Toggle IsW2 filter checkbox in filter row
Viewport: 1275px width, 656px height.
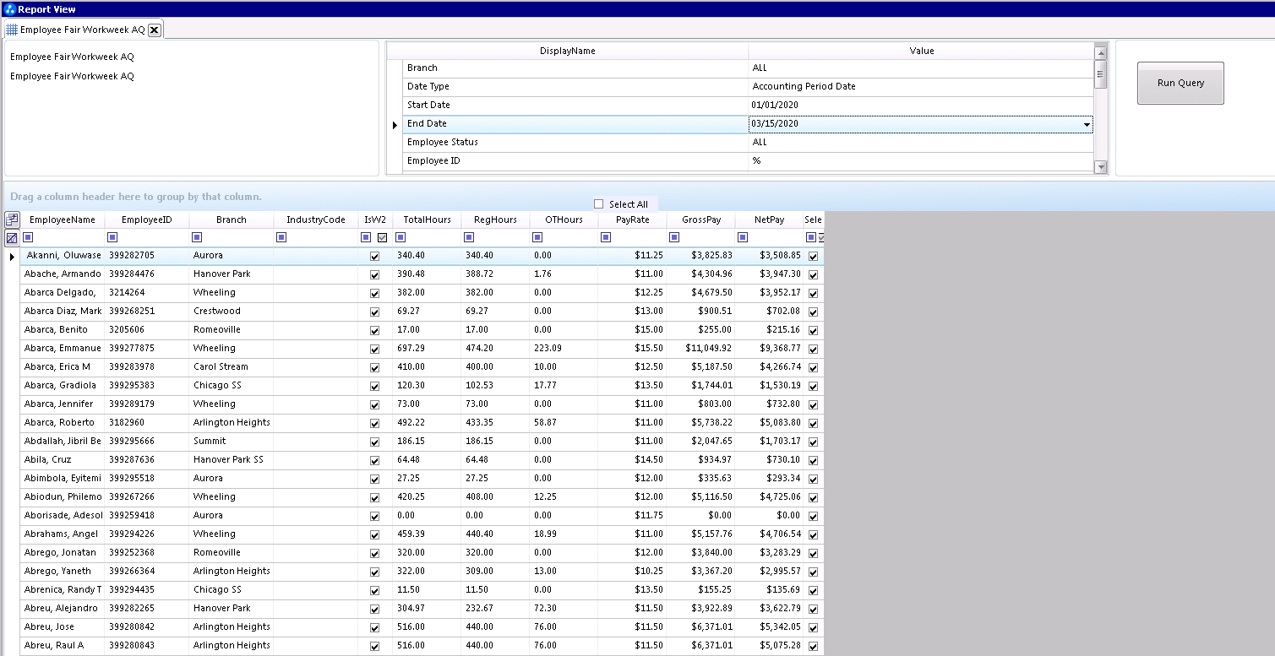click(382, 238)
